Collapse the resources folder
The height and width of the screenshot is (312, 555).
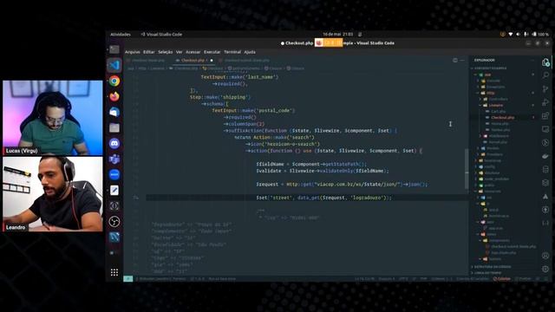pos(493,192)
